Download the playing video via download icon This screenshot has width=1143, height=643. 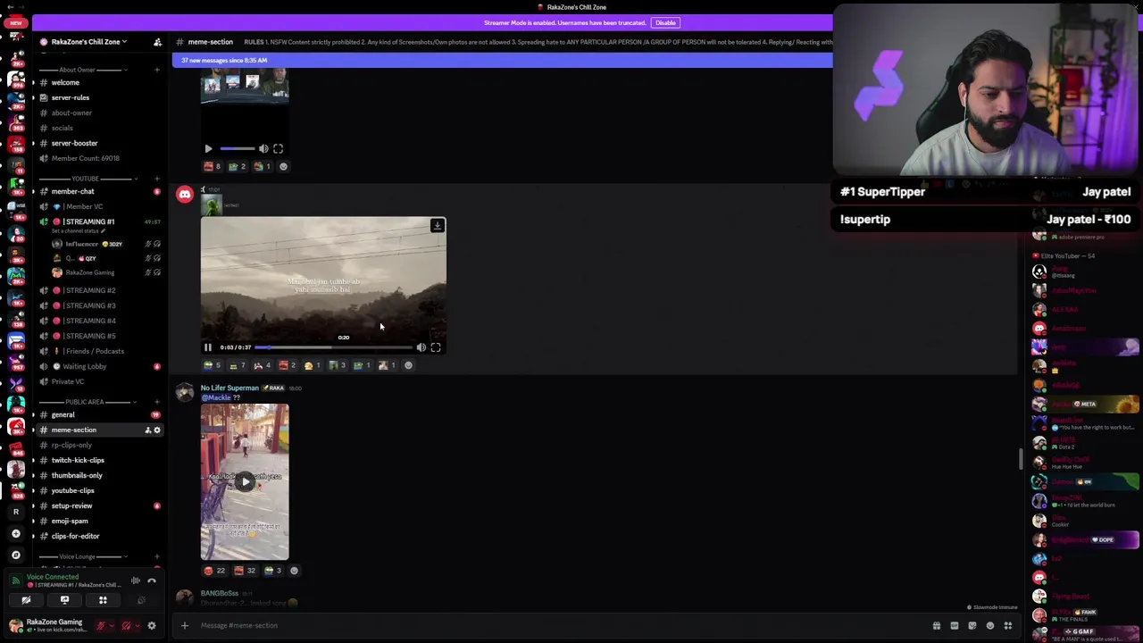click(438, 226)
